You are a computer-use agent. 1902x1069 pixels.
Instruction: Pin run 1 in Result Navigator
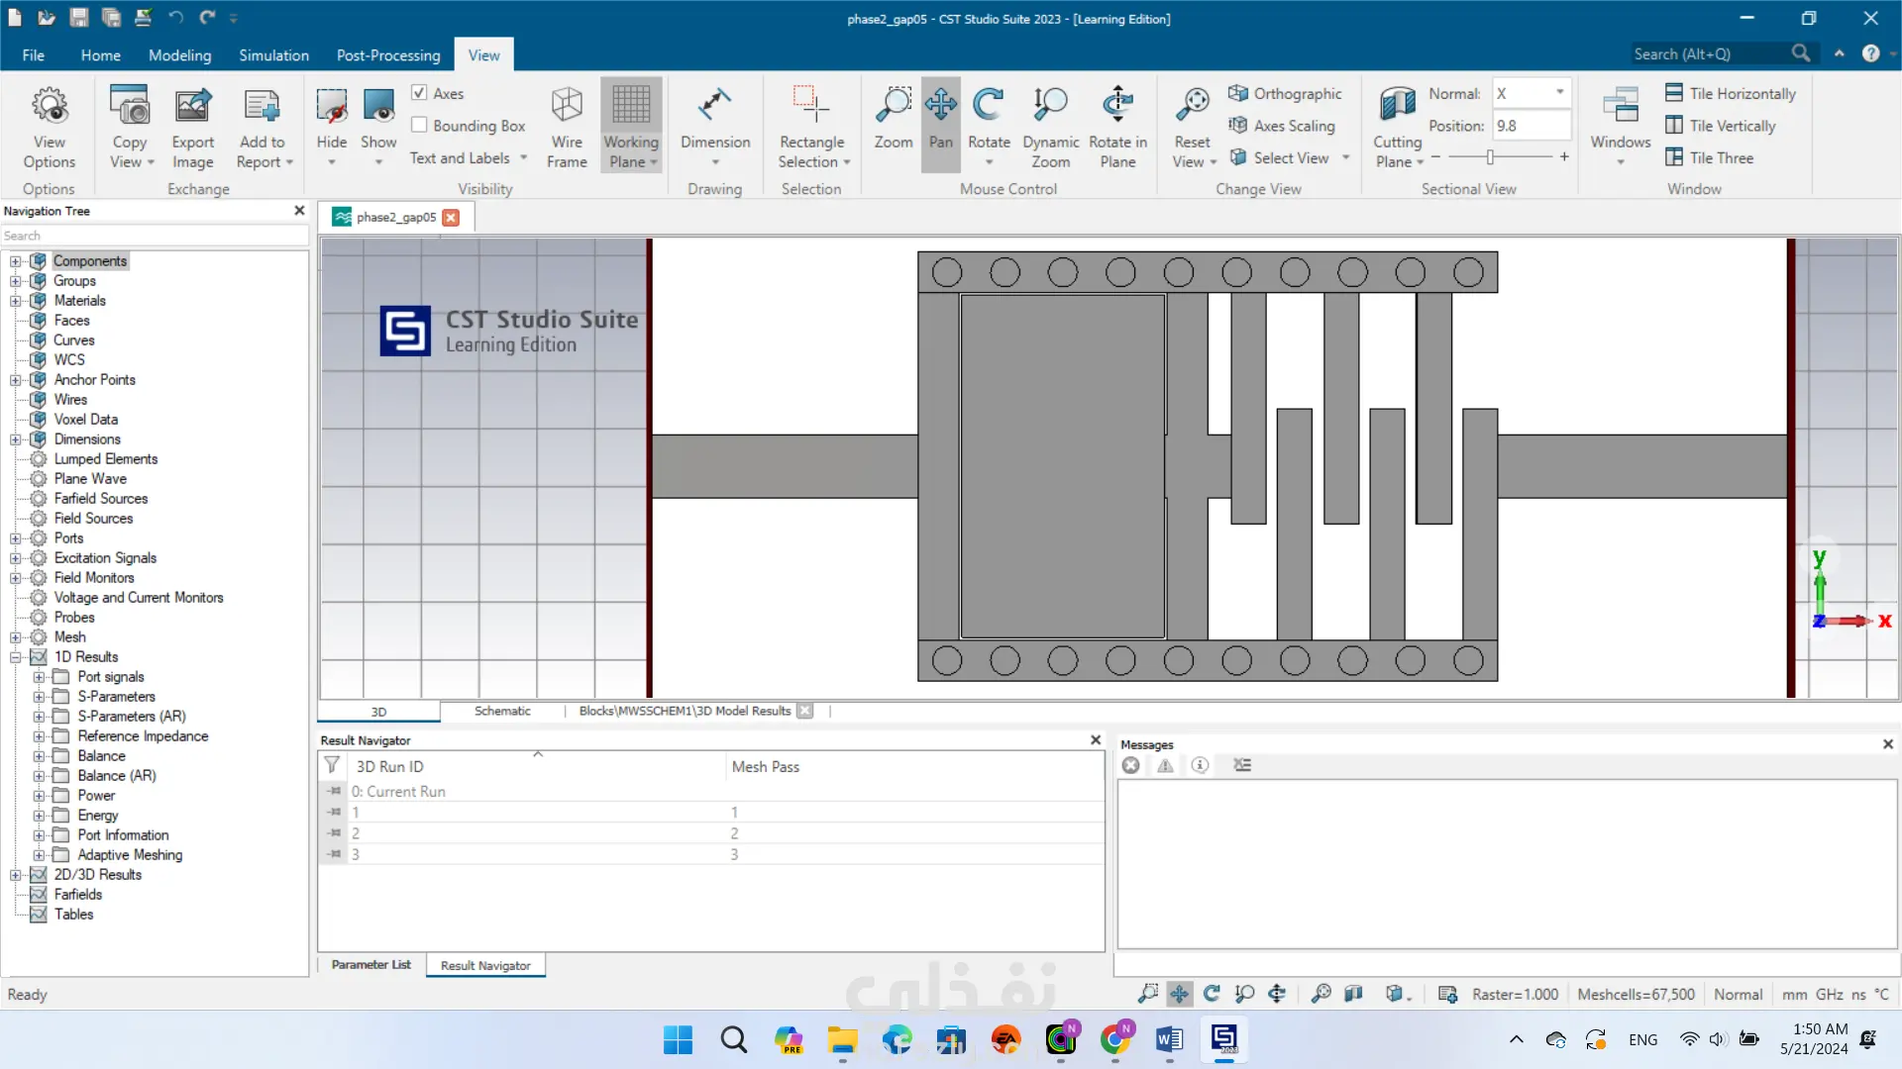point(335,812)
